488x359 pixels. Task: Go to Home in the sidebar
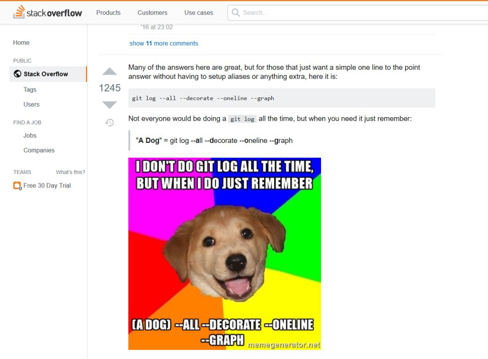(21, 43)
